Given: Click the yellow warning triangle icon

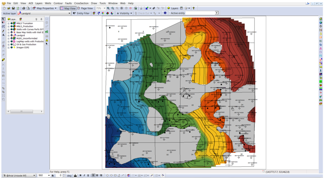Looking at the screenshot, I should 47,40.
